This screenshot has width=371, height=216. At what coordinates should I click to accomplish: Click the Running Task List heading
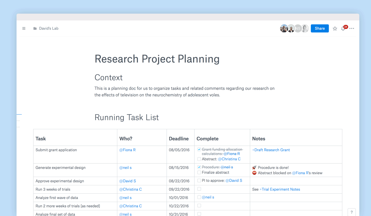(x=126, y=117)
